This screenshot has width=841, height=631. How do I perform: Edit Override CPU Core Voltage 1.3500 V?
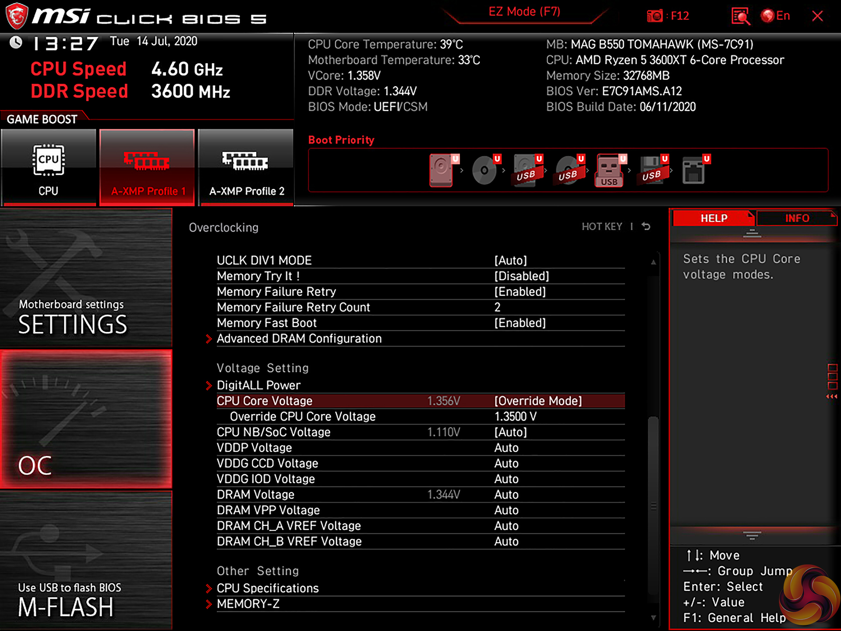point(515,416)
